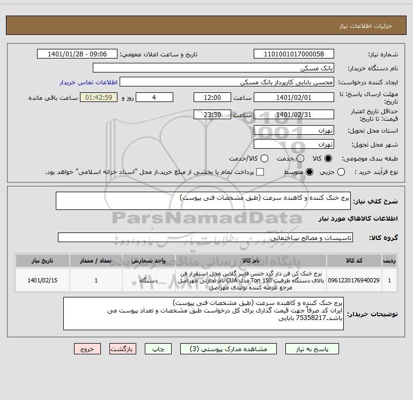Click the توضیحات خریدار notes box
This screenshot has height=400, width=413.
click(x=203, y=314)
